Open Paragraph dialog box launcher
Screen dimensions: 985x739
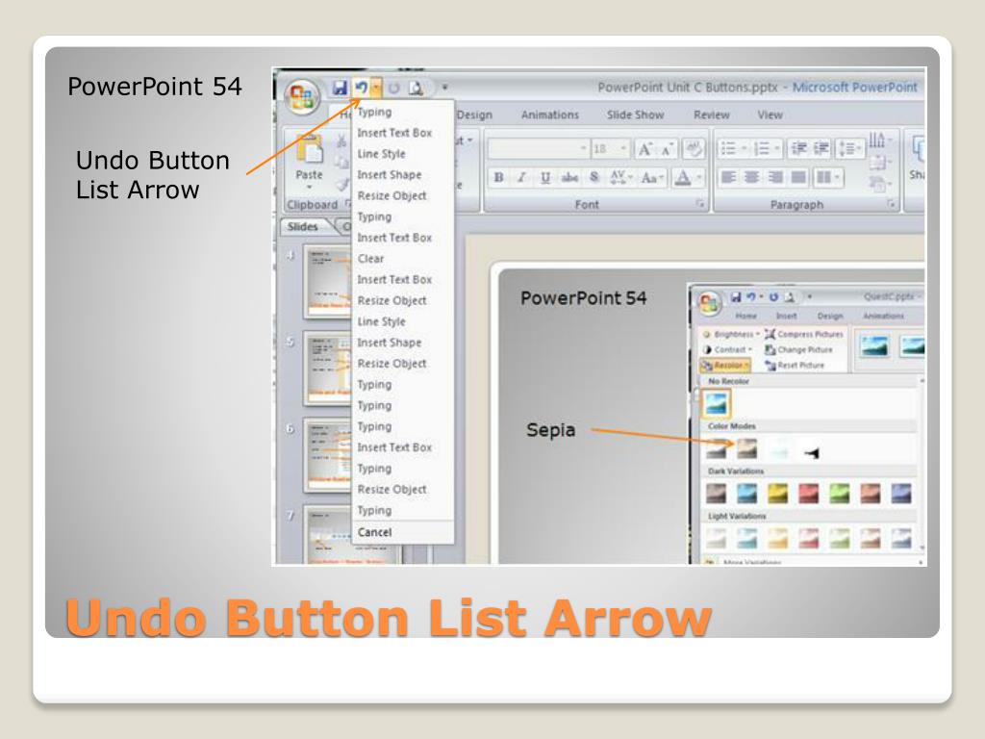pyautogui.click(x=891, y=204)
